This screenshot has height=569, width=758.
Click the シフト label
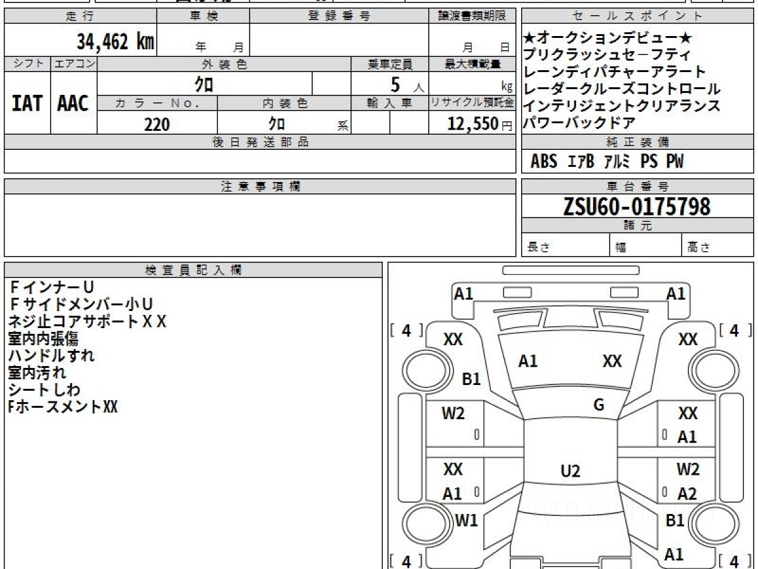(x=27, y=64)
